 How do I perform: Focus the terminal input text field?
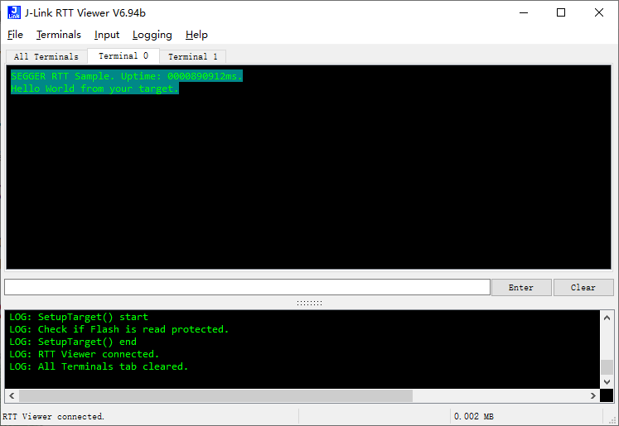[x=247, y=287]
